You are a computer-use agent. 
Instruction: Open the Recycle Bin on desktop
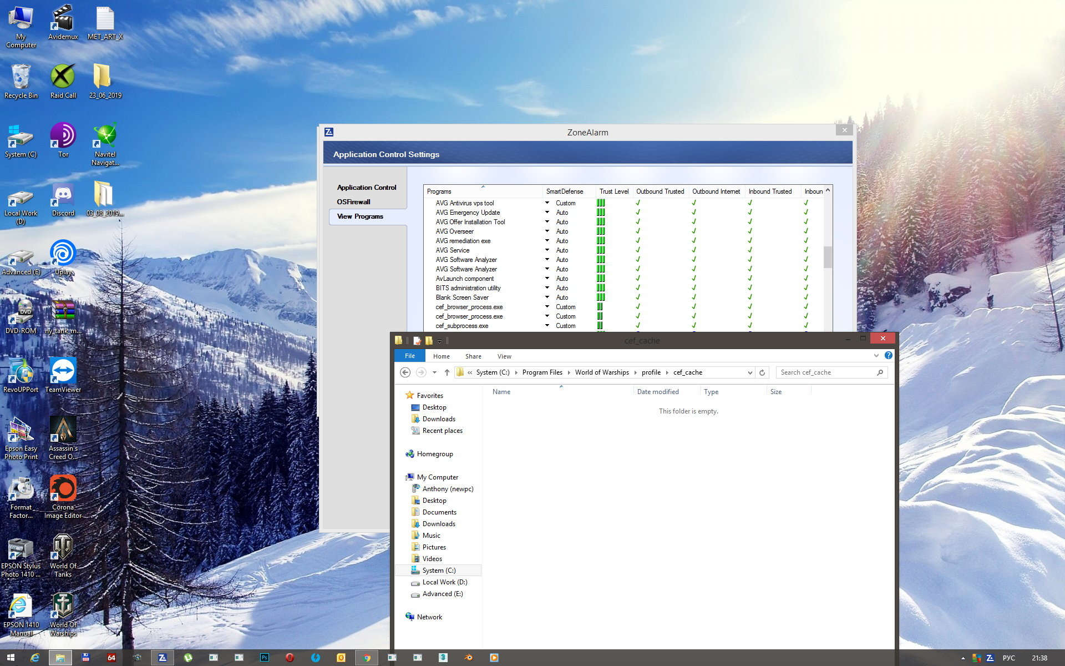[21, 82]
